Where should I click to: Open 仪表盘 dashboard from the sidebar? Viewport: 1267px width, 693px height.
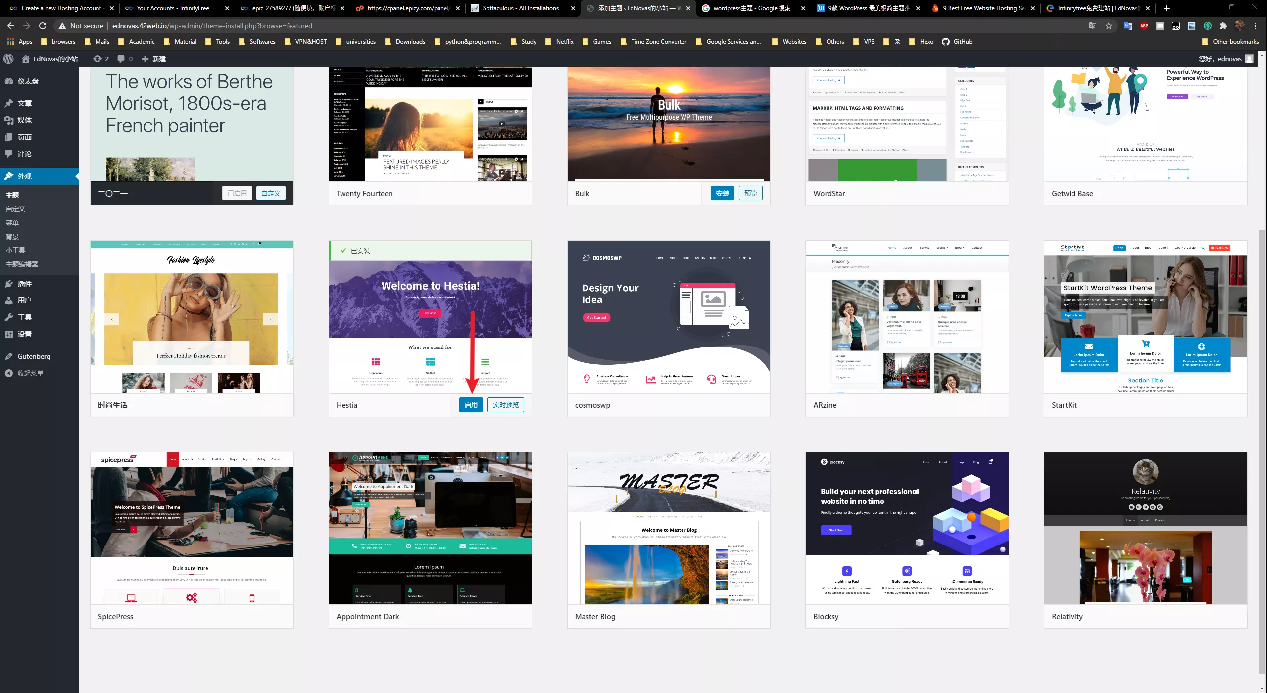coord(28,81)
